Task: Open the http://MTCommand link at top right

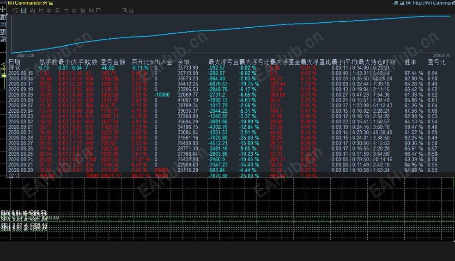Action: point(434,3)
